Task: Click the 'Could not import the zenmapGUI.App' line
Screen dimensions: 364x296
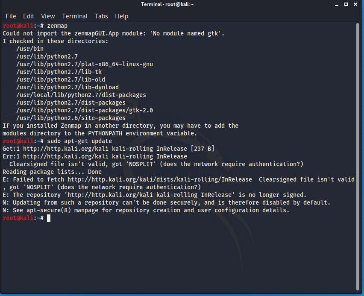Action: pyautogui.click(x=114, y=33)
